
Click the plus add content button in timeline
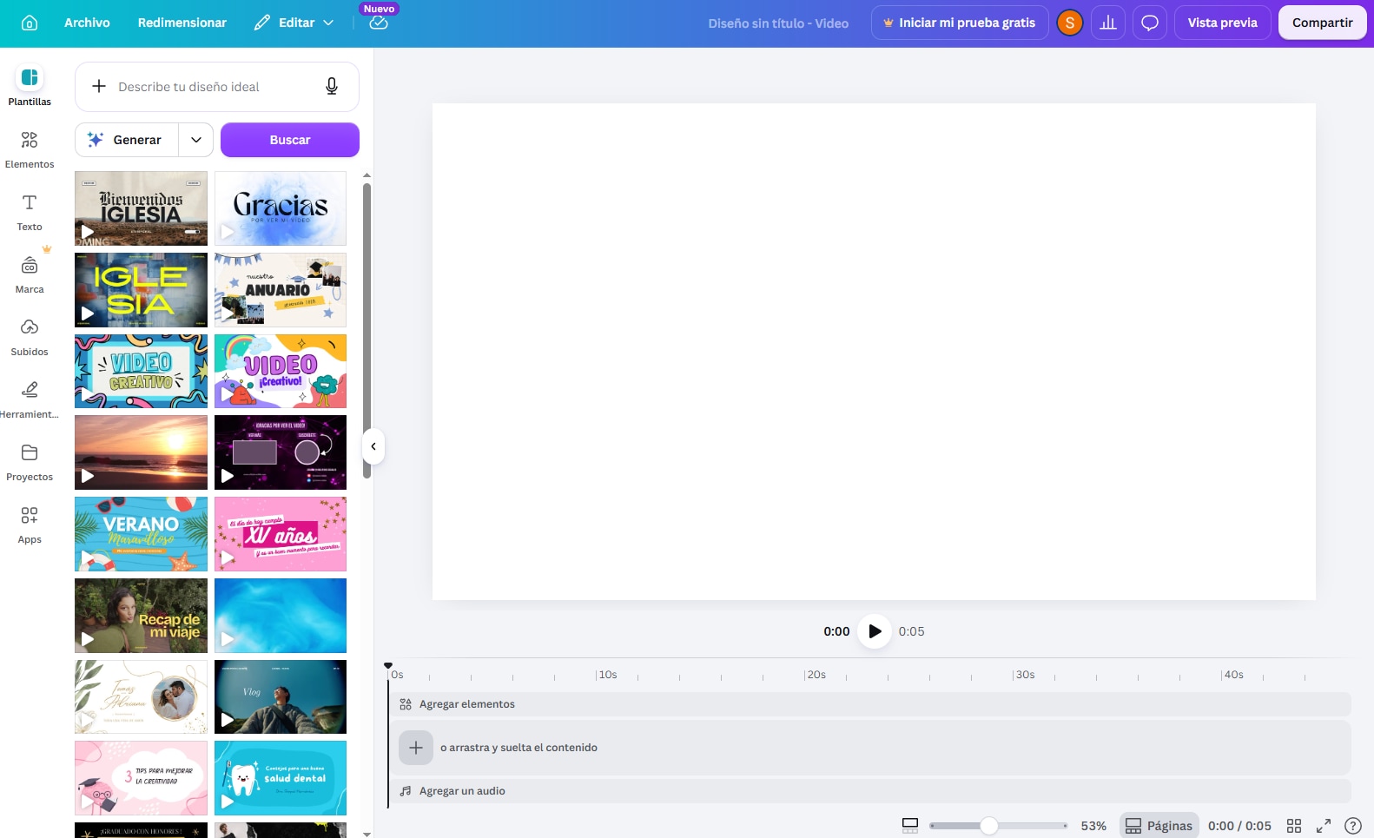pyautogui.click(x=416, y=748)
